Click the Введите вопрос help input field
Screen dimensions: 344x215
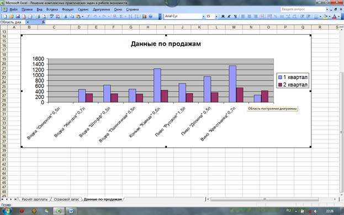click(303, 9)
